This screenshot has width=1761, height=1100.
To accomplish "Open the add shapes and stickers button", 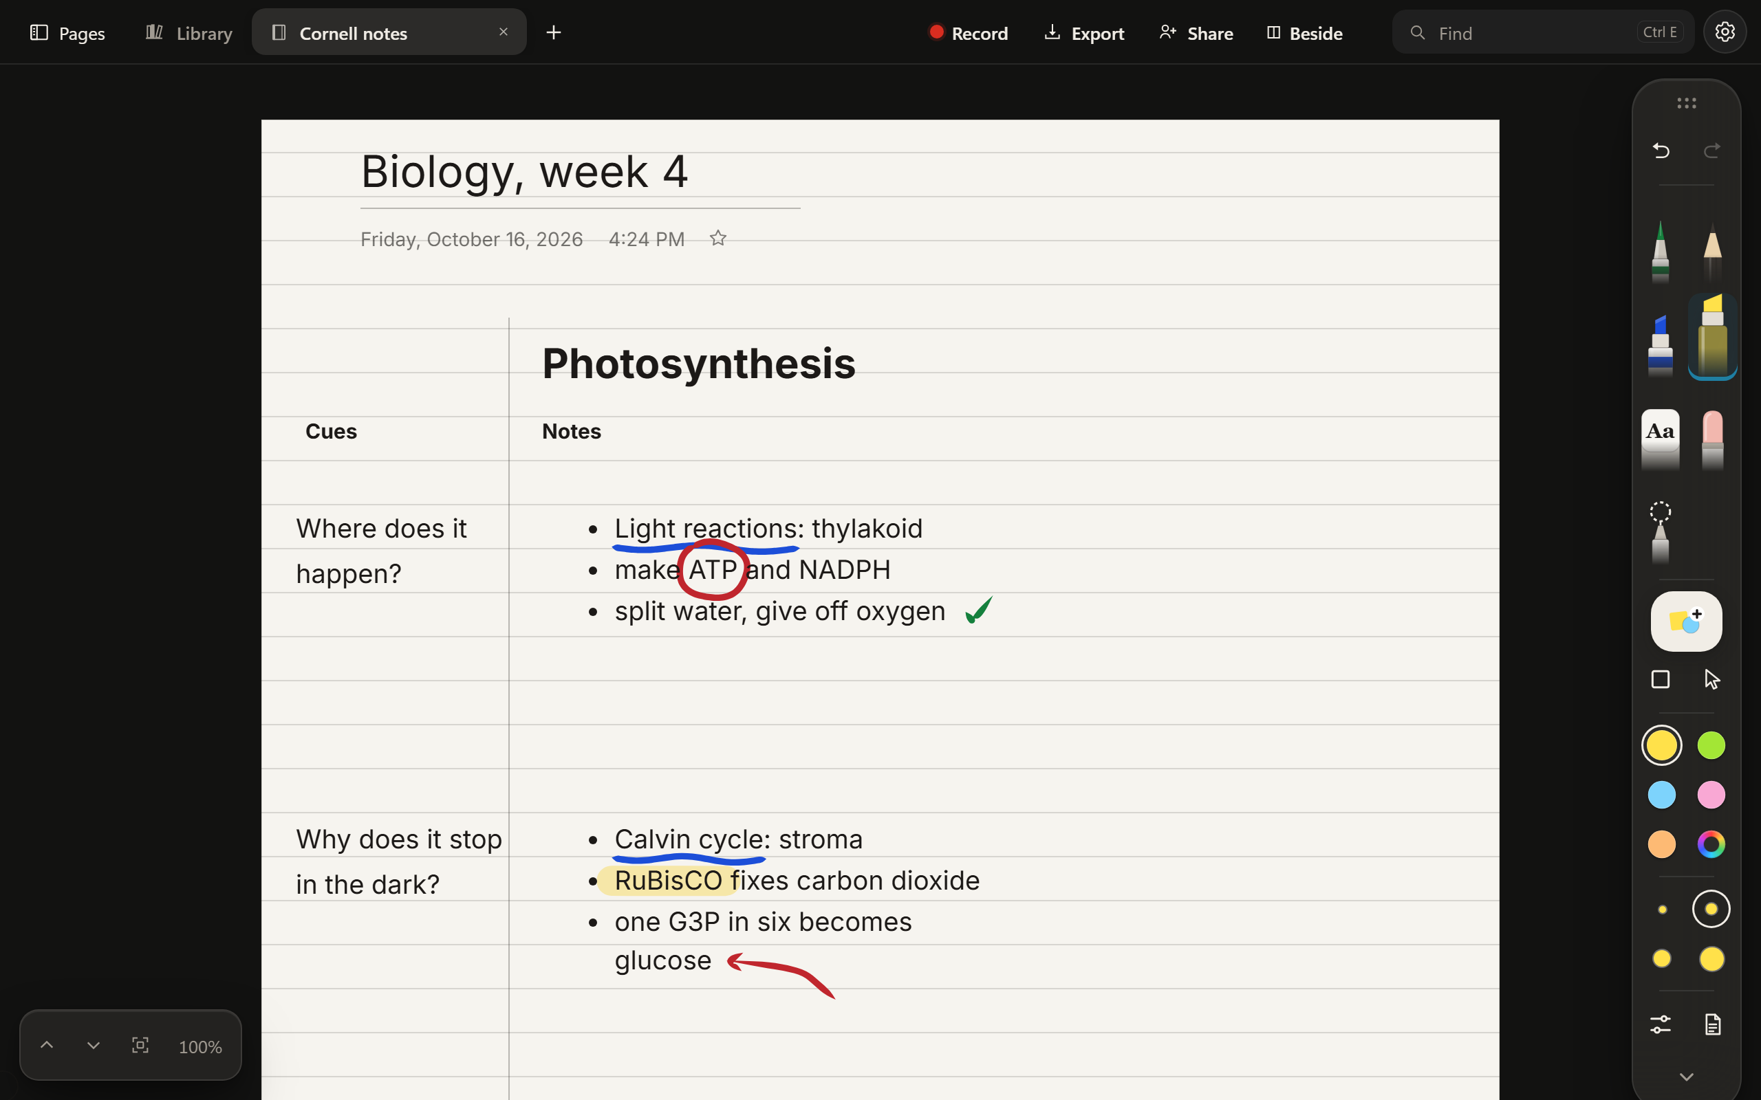I will pos(1687,621).
